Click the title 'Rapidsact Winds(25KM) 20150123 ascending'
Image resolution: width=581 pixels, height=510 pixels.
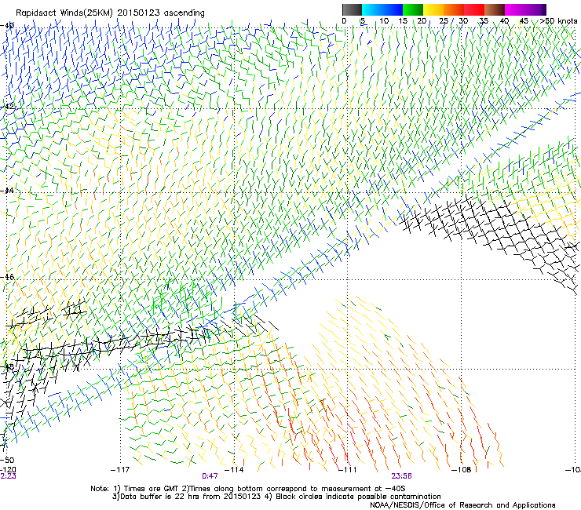(x=110, y=13)
